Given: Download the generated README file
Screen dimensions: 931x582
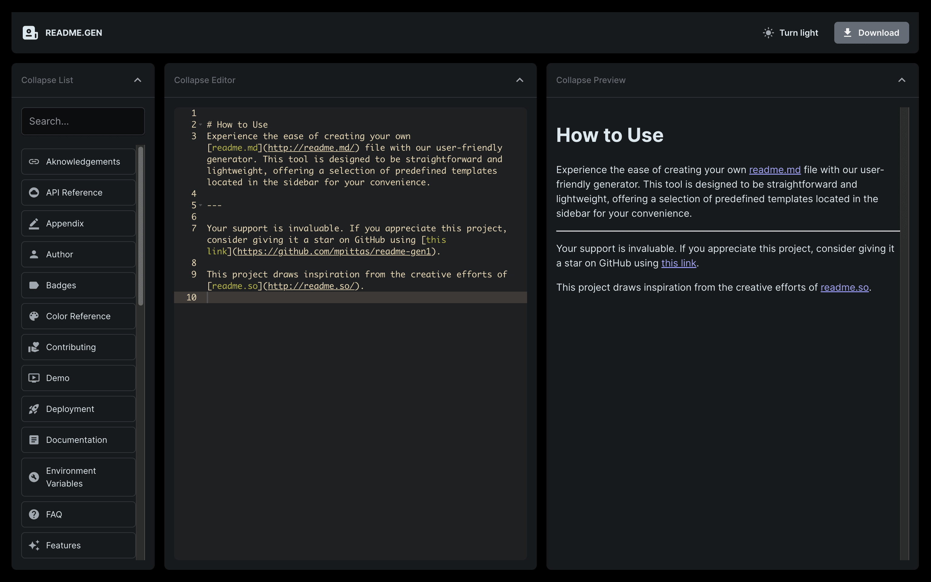Looking at the screenshot, I should pyautogui.click(x=871, y=33).
